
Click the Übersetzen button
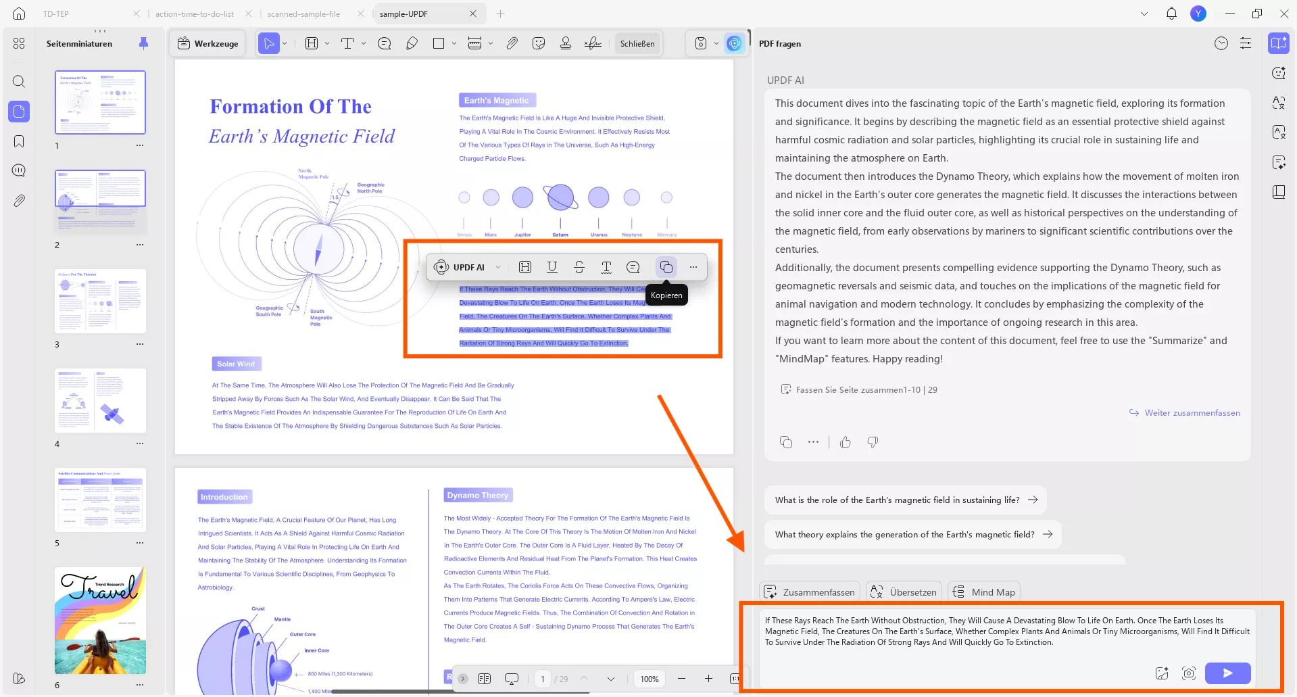(904, 592)
